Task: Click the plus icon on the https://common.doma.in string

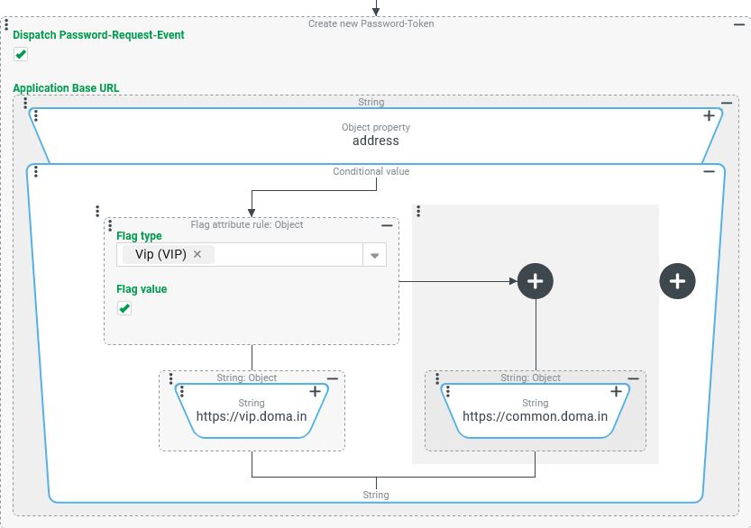Action: 616,391
